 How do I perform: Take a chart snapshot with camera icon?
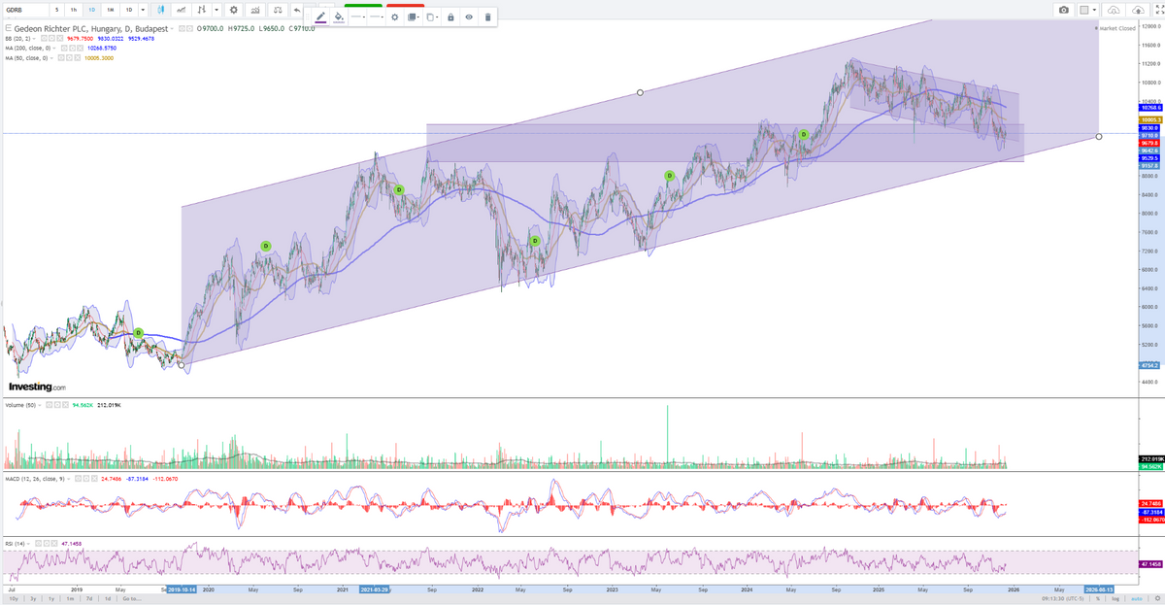[x=1064, y=10]
